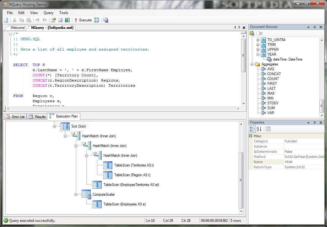The image size is (327, 227).
Task: Toggle Categorized view in Properties panel
Action: pyautogui.click(x=253, y=129)
